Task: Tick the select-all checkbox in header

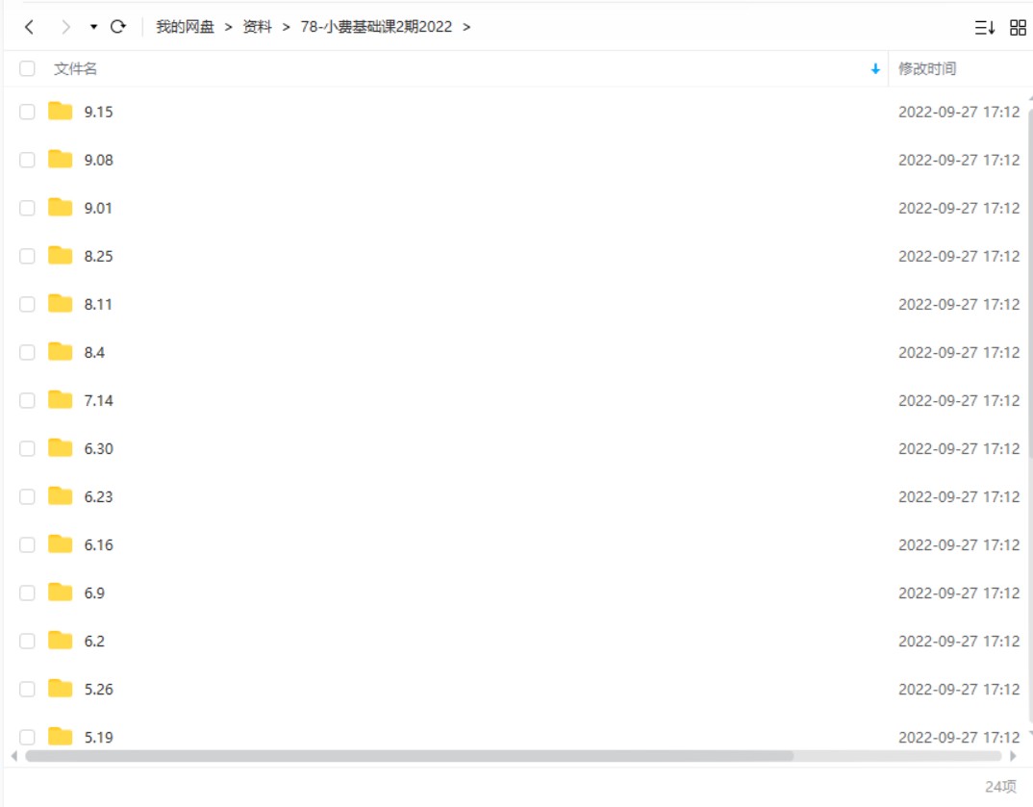Action: [27, 68]
